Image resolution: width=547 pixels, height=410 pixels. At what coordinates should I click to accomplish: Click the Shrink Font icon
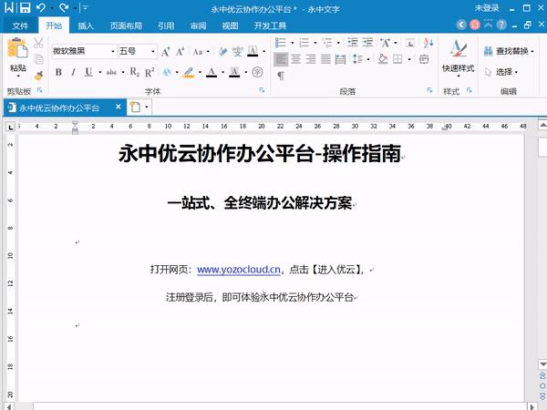[180, 52]
